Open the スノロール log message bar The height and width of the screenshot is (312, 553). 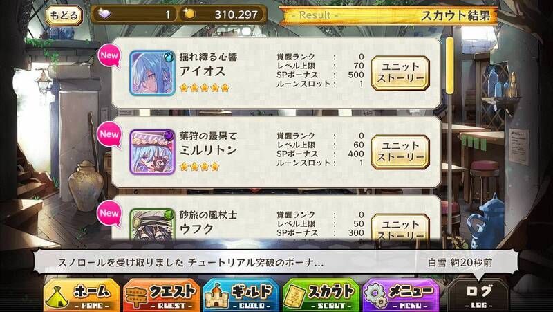(276, 262)
